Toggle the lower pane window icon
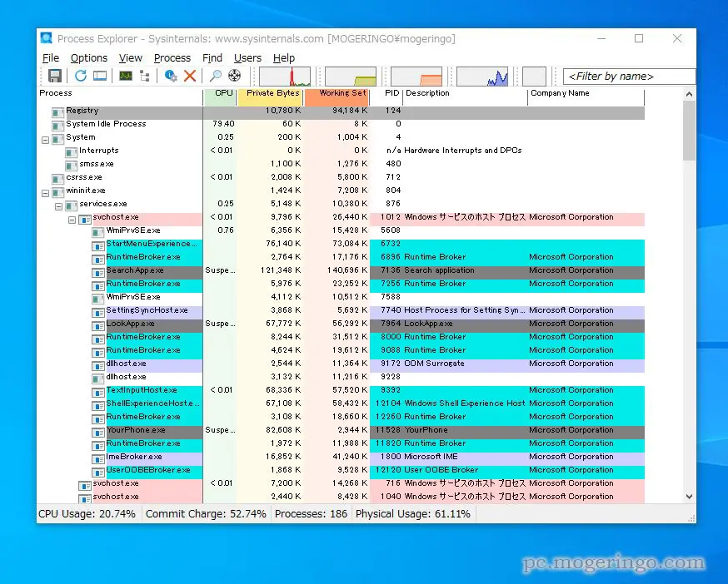 click(100, 76)
